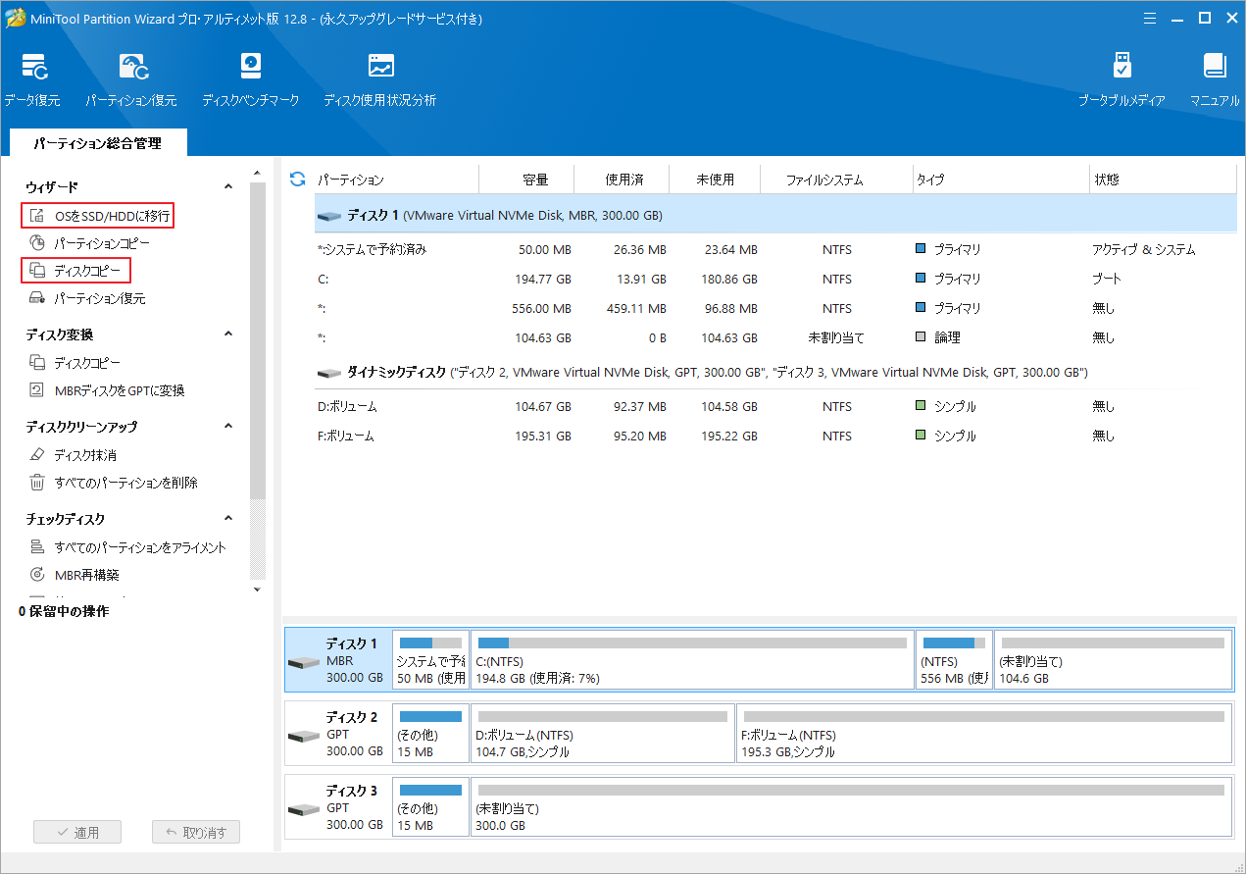The image size is (1246, 874).
Task: Collapse the ディスク変換 section
Action: point(229,334)
